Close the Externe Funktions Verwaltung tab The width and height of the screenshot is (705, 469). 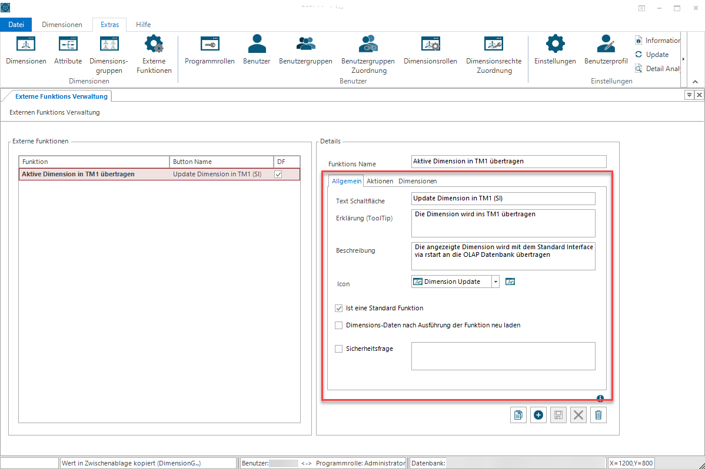[x=699, y=95]
